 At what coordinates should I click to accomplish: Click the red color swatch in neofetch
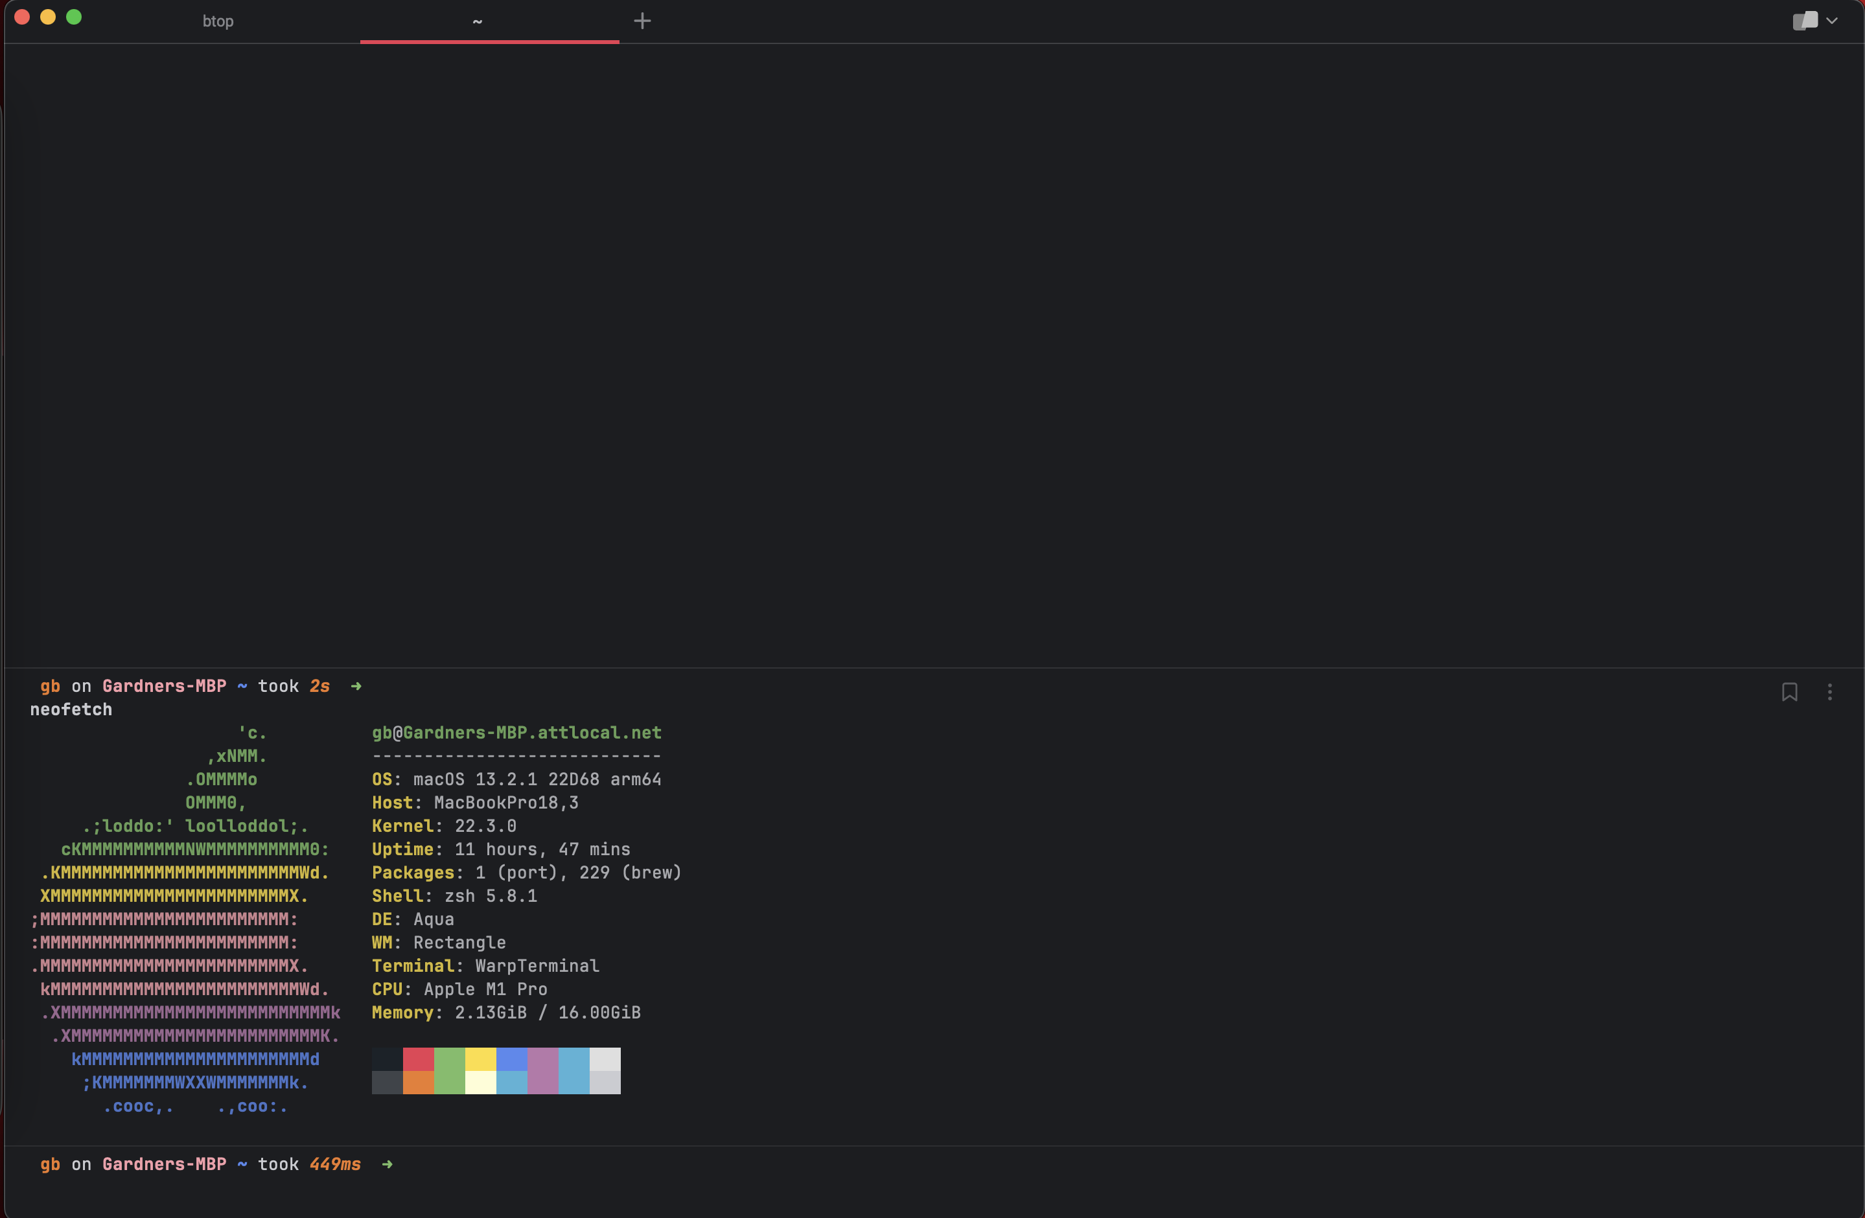click(418, 1059)
